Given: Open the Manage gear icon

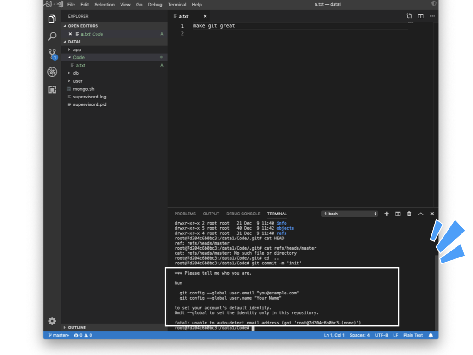Looking at the screenshot, I should [x=52, y=321].
